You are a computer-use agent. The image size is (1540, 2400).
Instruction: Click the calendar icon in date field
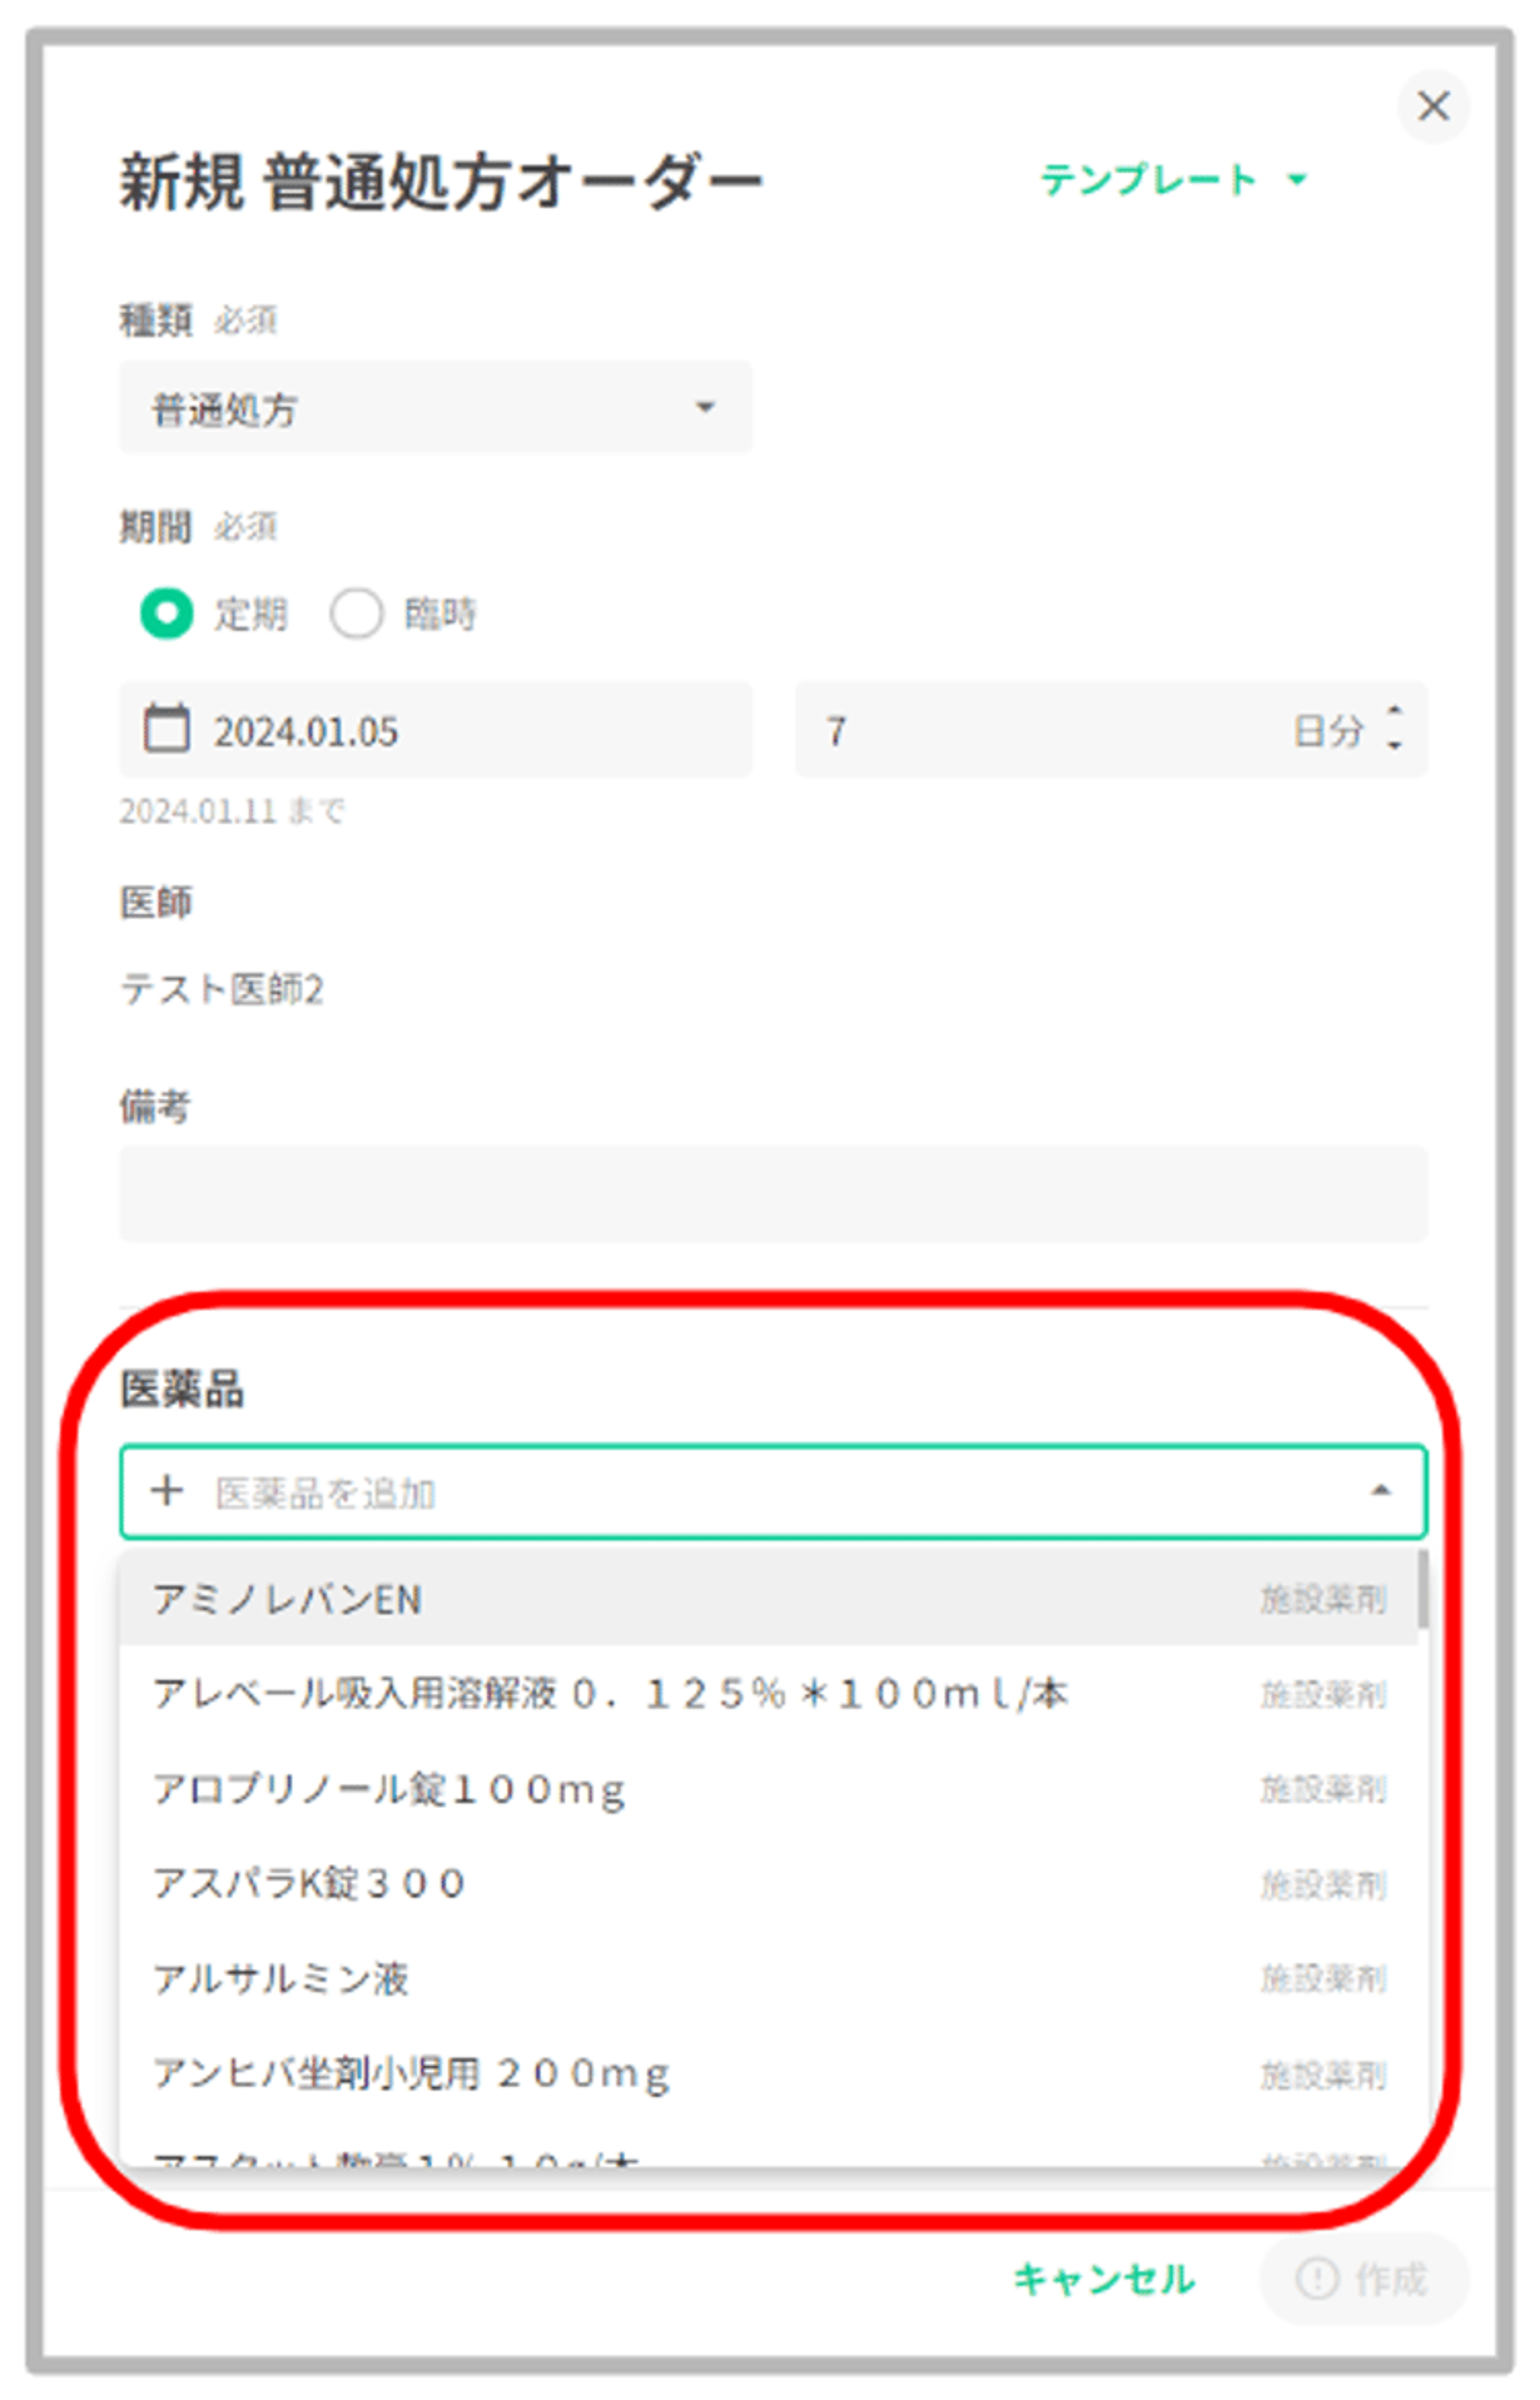click(166, 729)
